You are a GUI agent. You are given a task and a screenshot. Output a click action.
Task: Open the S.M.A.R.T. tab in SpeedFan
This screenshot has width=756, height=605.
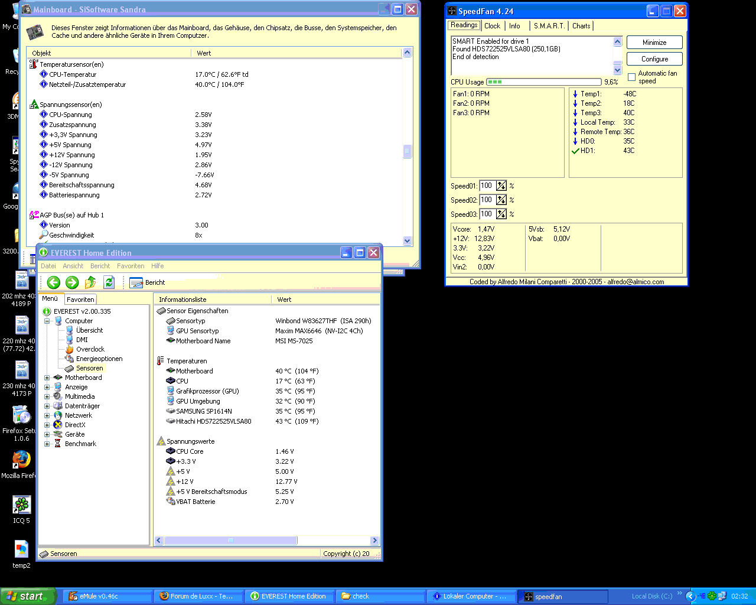[x=549, y=26]
